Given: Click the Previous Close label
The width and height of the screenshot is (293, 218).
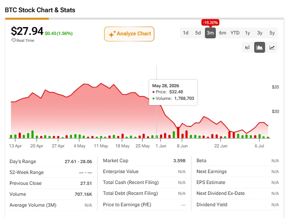Looking at the screenshot, I should 25,183.
